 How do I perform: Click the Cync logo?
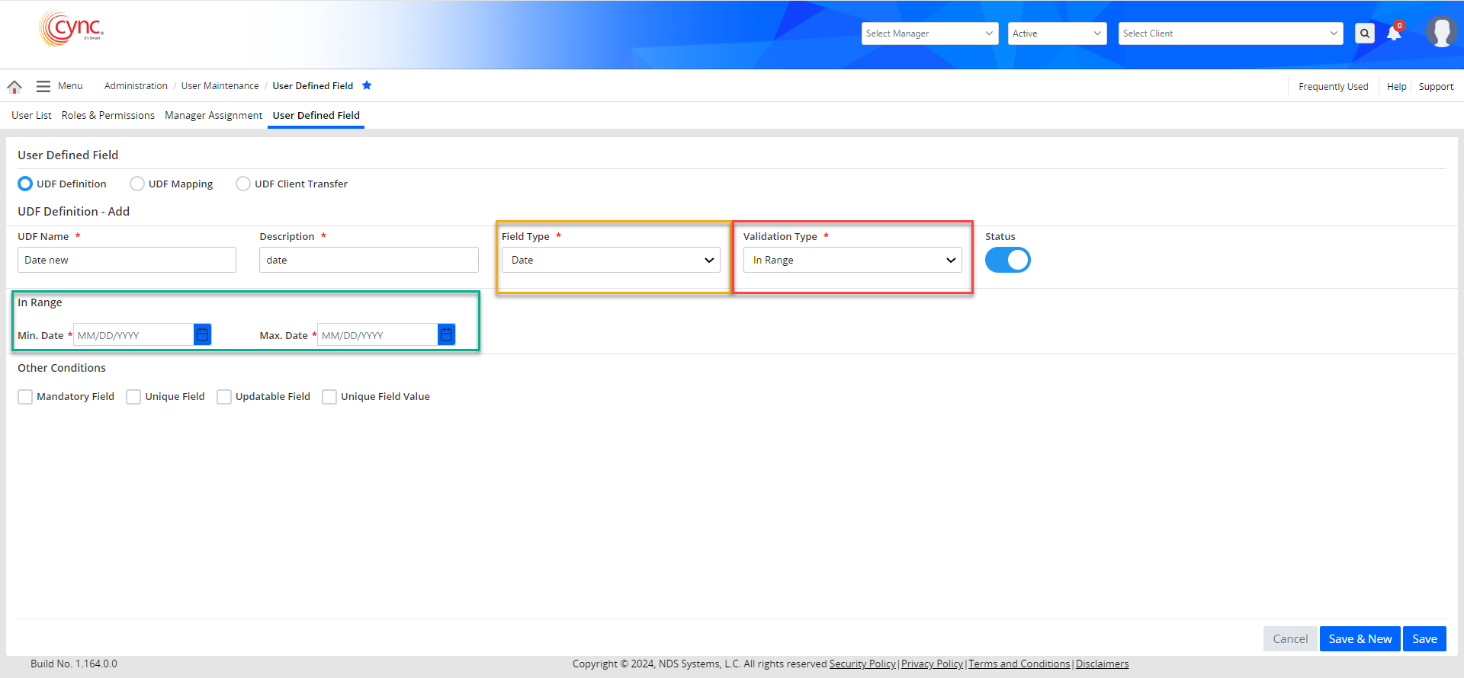[x=71, y=29]
